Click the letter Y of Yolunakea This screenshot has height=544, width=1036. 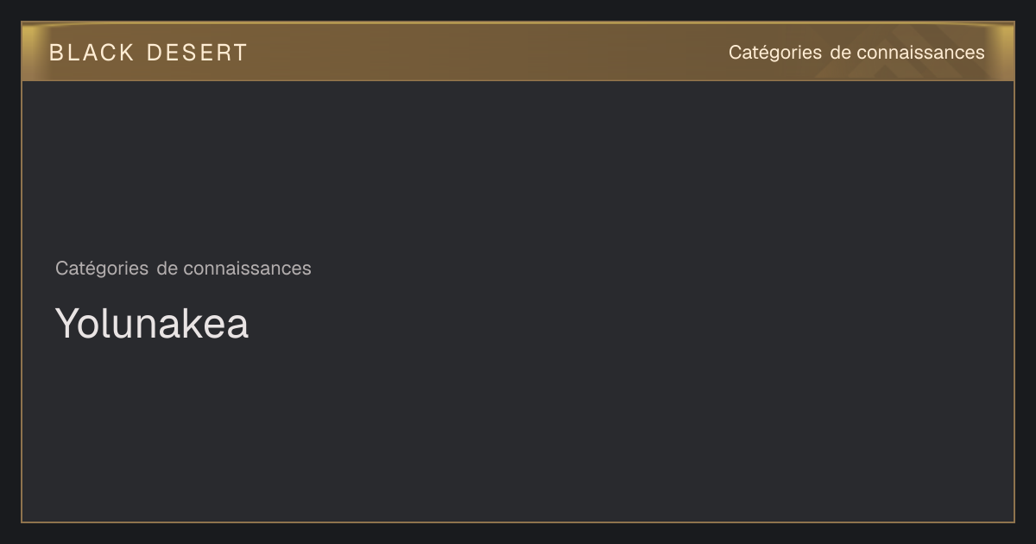tap(67, 323)
